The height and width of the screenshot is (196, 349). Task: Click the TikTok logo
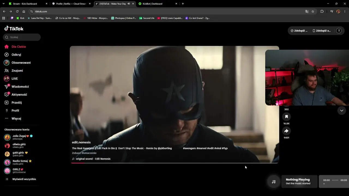click(x=14, y=29)
